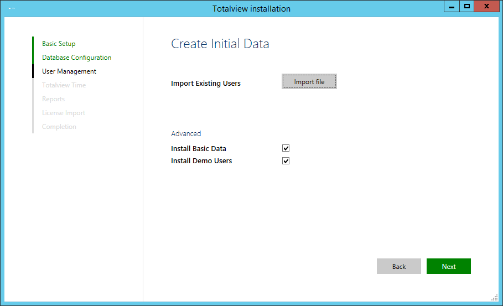
Task: Open the Reports step in sidebar
Action: 53,99
